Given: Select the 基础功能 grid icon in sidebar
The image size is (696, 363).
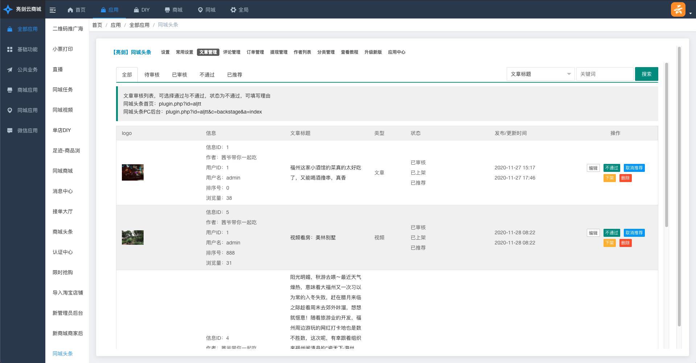Looking at the screenshot, I should [10, 49].
